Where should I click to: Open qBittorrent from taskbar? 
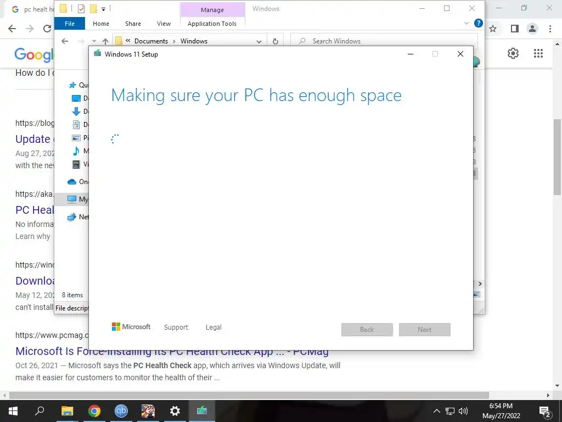coord(121,411)
